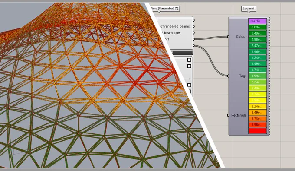Viewport: 295px width, 171px height.
Task: Click the 'of rendered beams' output label
Action: click(x=175, y=26)
